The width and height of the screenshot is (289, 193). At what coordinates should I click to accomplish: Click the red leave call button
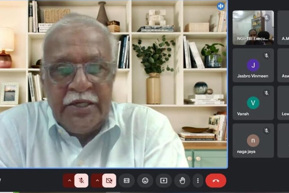[x=216, y=181]
